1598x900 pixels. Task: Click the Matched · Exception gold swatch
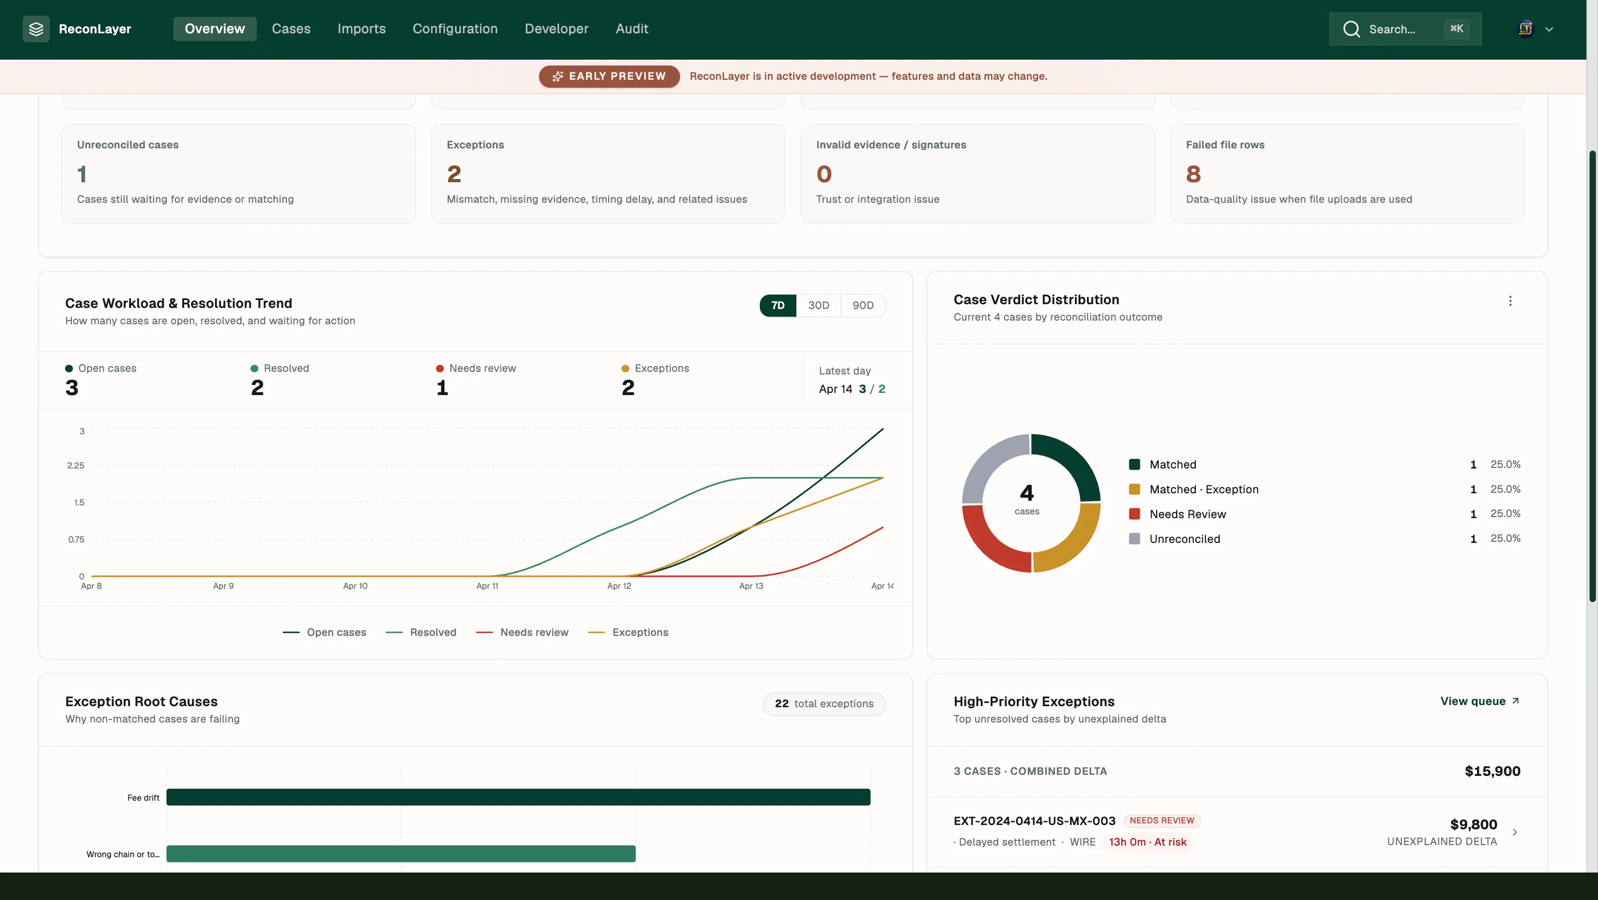(x=1135, y=489)
